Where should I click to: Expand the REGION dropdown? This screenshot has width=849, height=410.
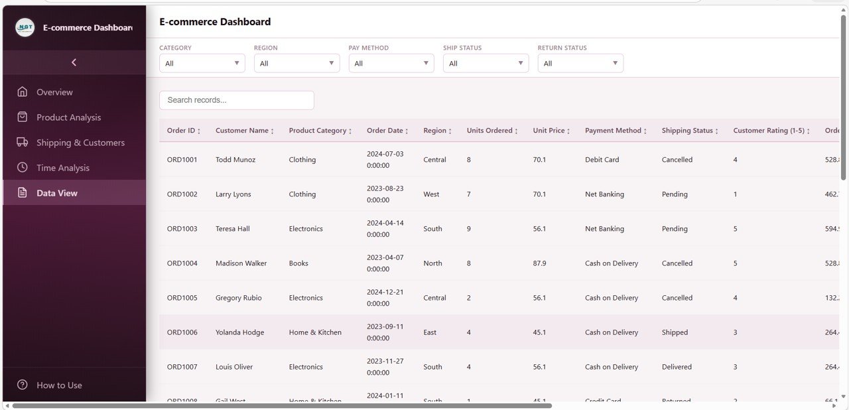coord(296,63)
